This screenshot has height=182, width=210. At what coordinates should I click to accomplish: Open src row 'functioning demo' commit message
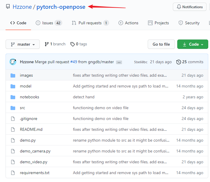pos(101,108)
